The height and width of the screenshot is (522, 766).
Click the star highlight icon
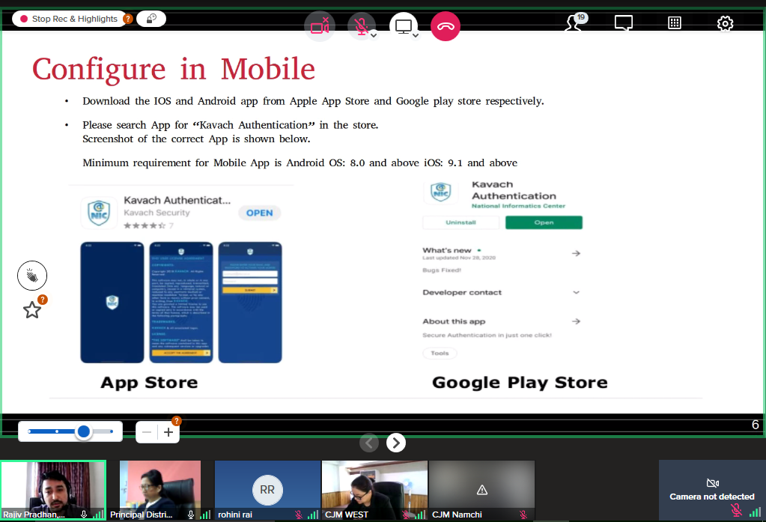(32, 310)
